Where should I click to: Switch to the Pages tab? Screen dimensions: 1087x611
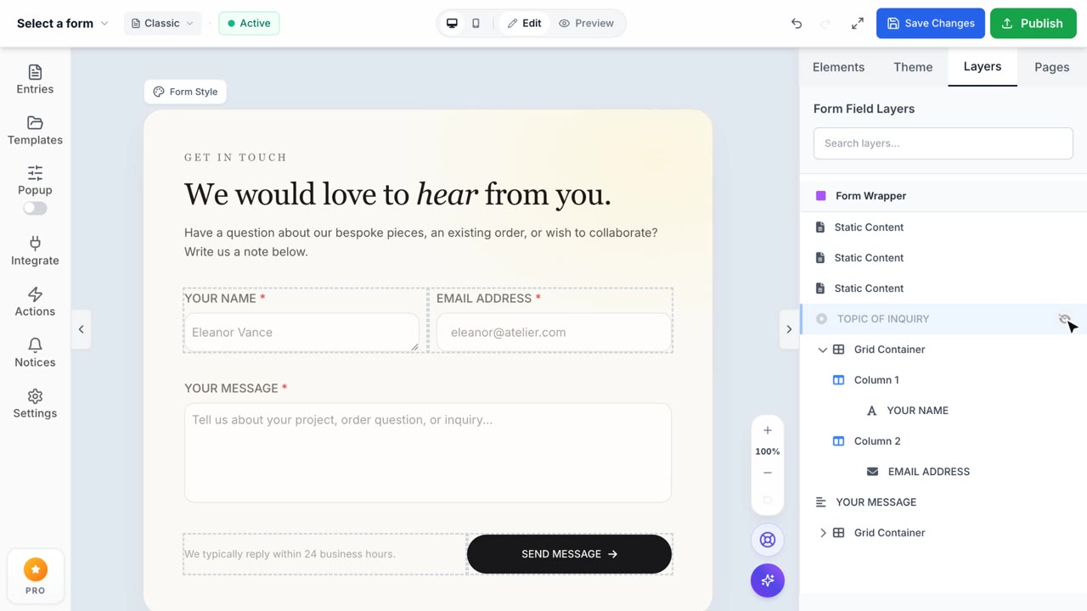click(1051, 67)
